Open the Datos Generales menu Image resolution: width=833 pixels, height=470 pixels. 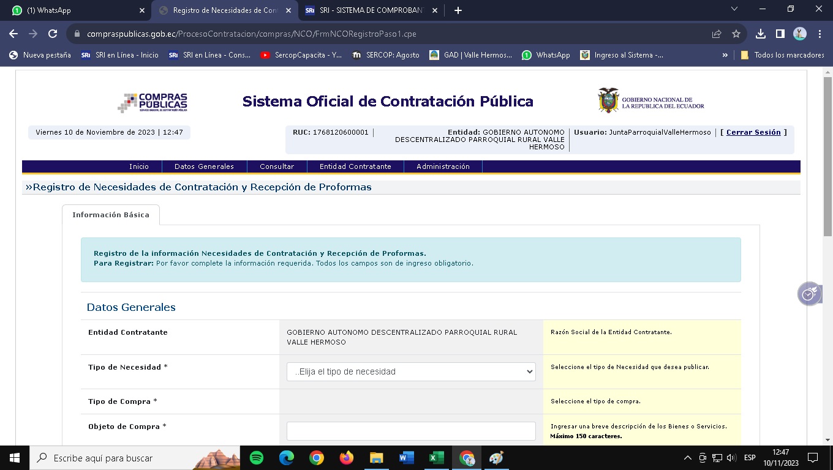[204, 166]
